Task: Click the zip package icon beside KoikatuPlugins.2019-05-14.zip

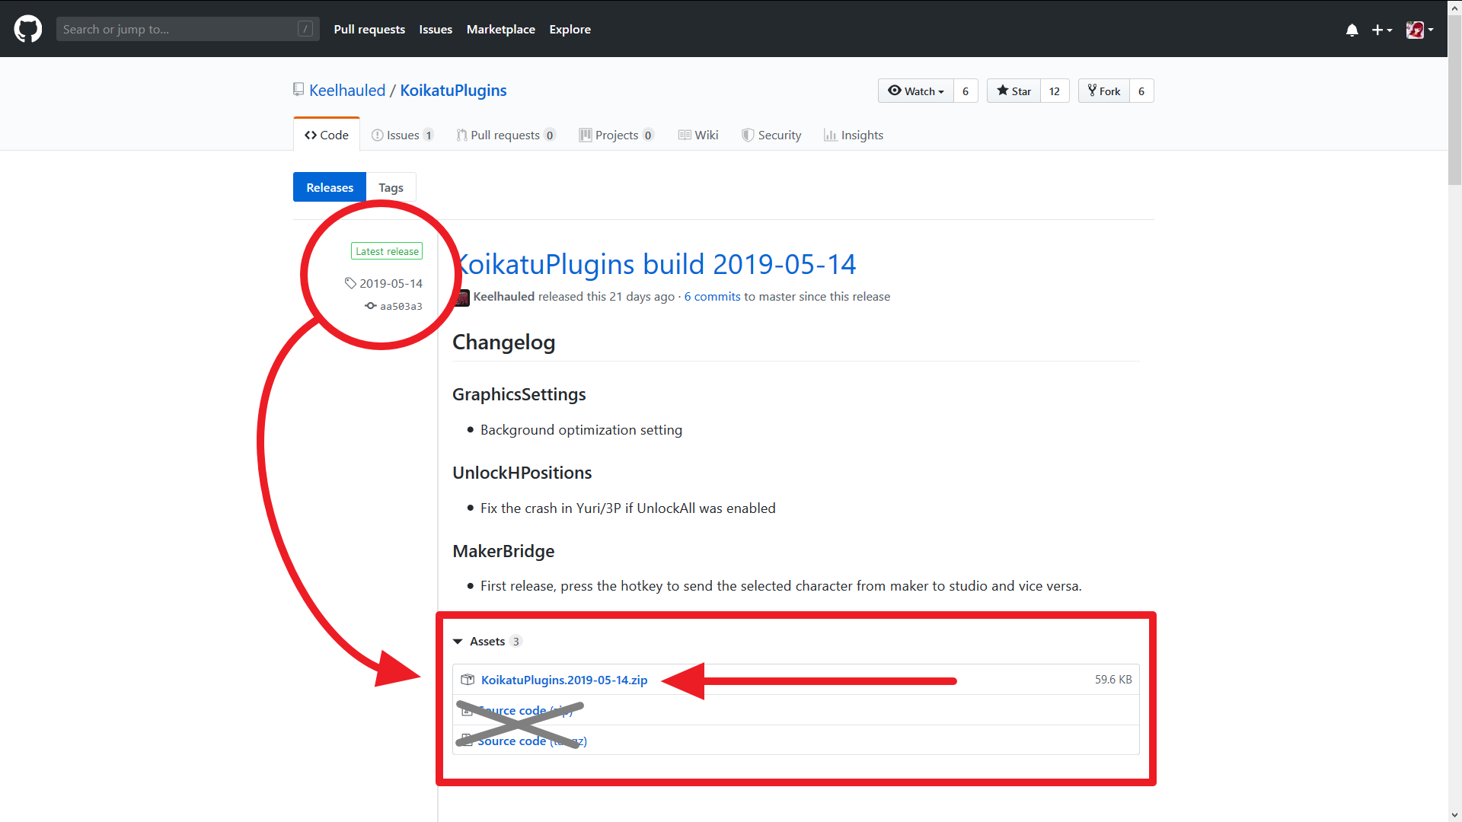Action: coord(468,680)
